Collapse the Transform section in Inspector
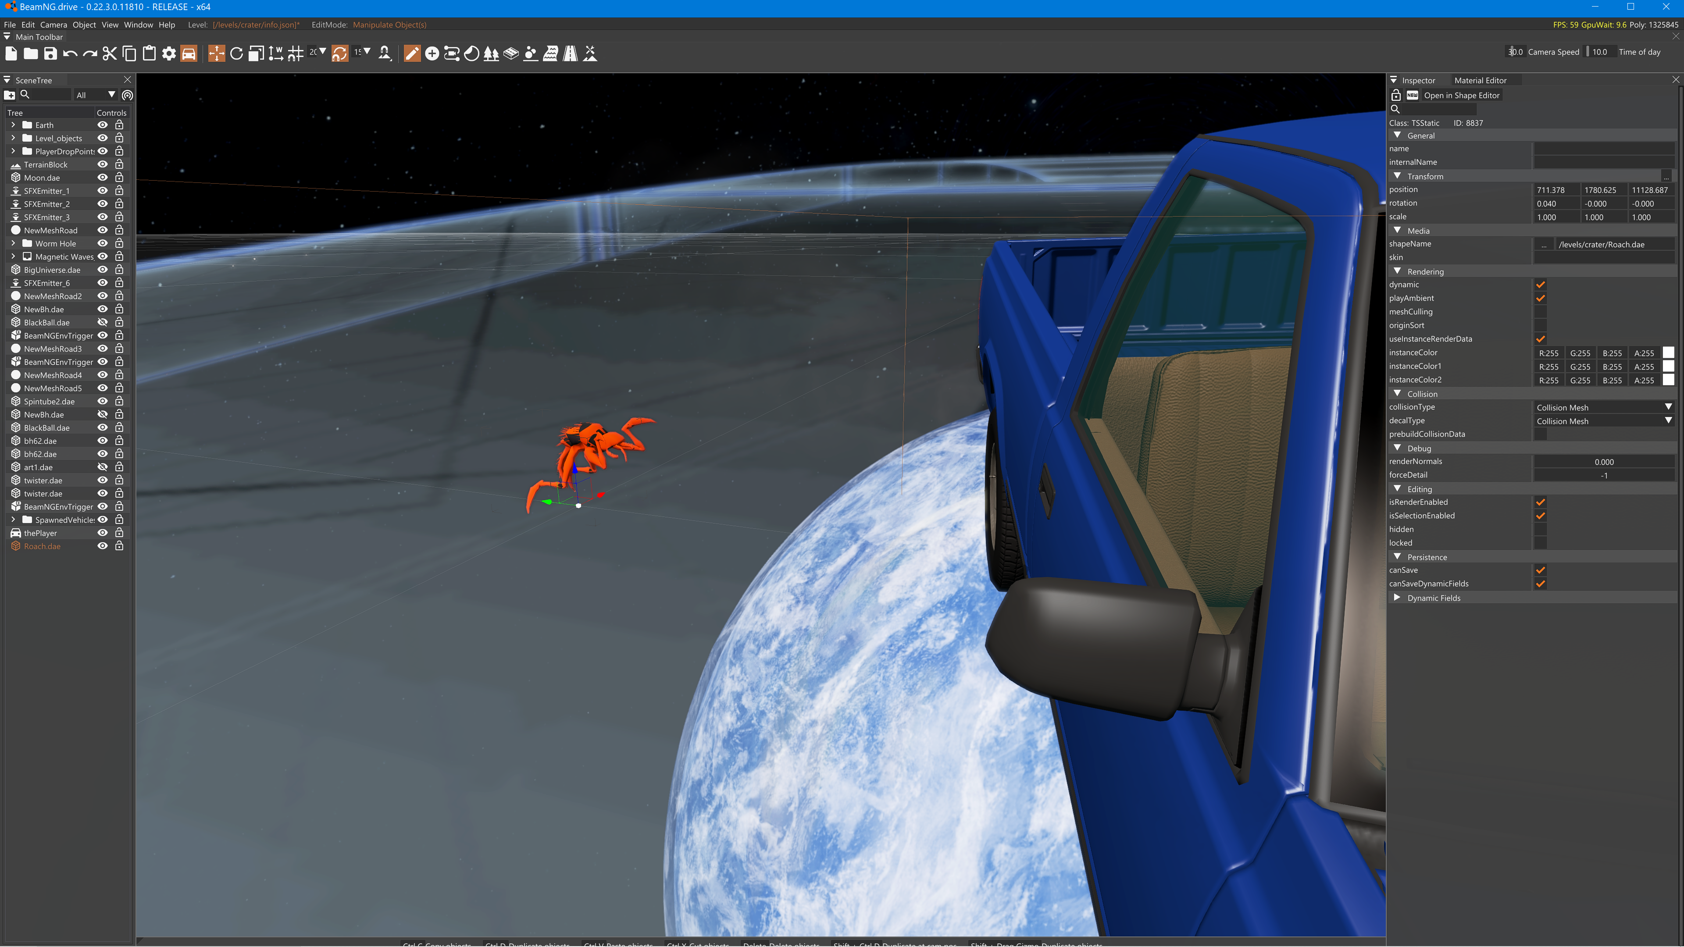The height and width of the screenshot is (947, 1684). pyautogui.click(x=1398, y=176)
